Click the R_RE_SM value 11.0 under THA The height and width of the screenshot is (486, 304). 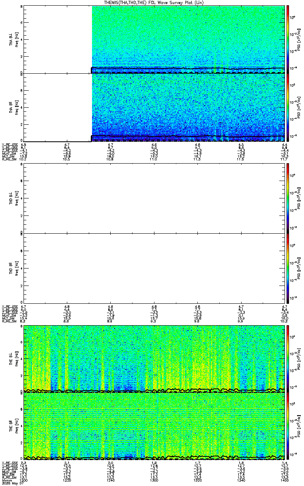click(154, 159)
